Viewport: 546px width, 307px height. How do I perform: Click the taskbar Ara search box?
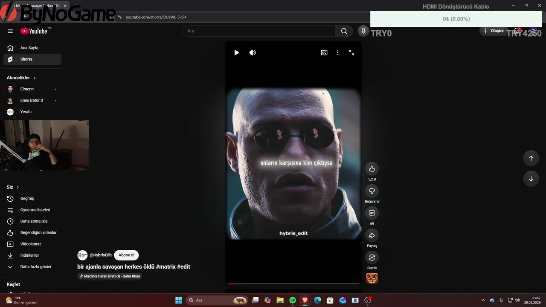218,300
